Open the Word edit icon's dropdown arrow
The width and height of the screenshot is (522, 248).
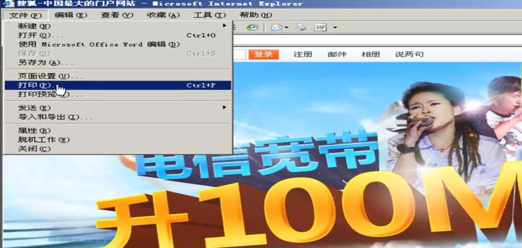(334, 27)
